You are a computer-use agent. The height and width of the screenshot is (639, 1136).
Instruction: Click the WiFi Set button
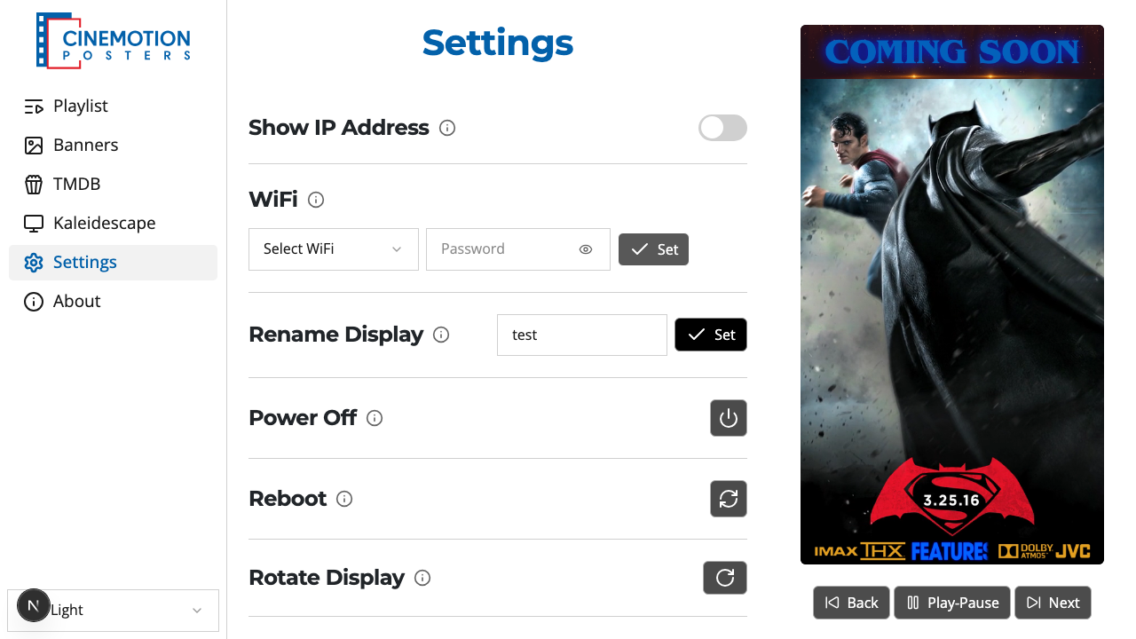click(x=653, y=249)
